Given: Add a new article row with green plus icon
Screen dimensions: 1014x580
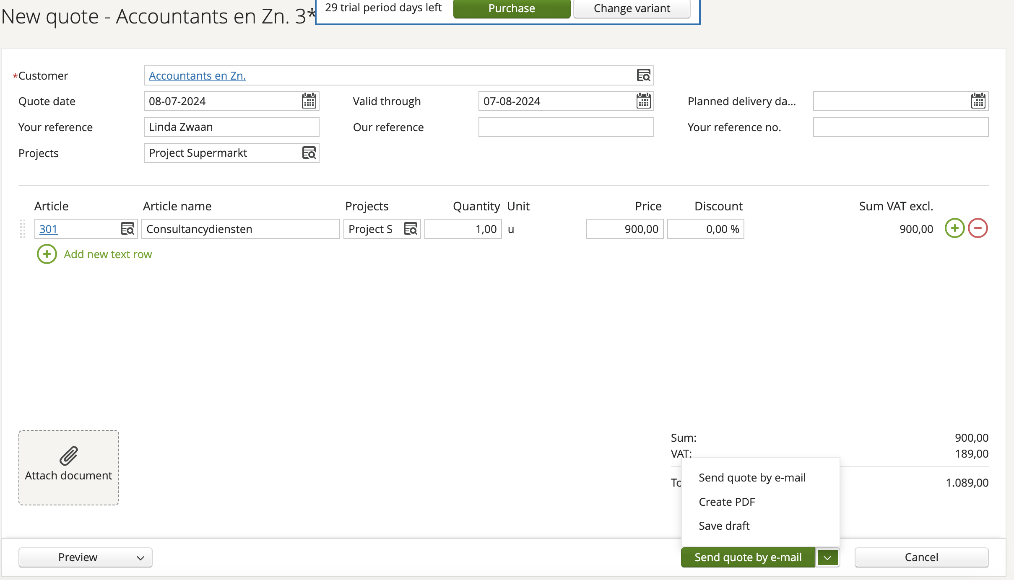Looking at the screenshot, I should (954, 228).
